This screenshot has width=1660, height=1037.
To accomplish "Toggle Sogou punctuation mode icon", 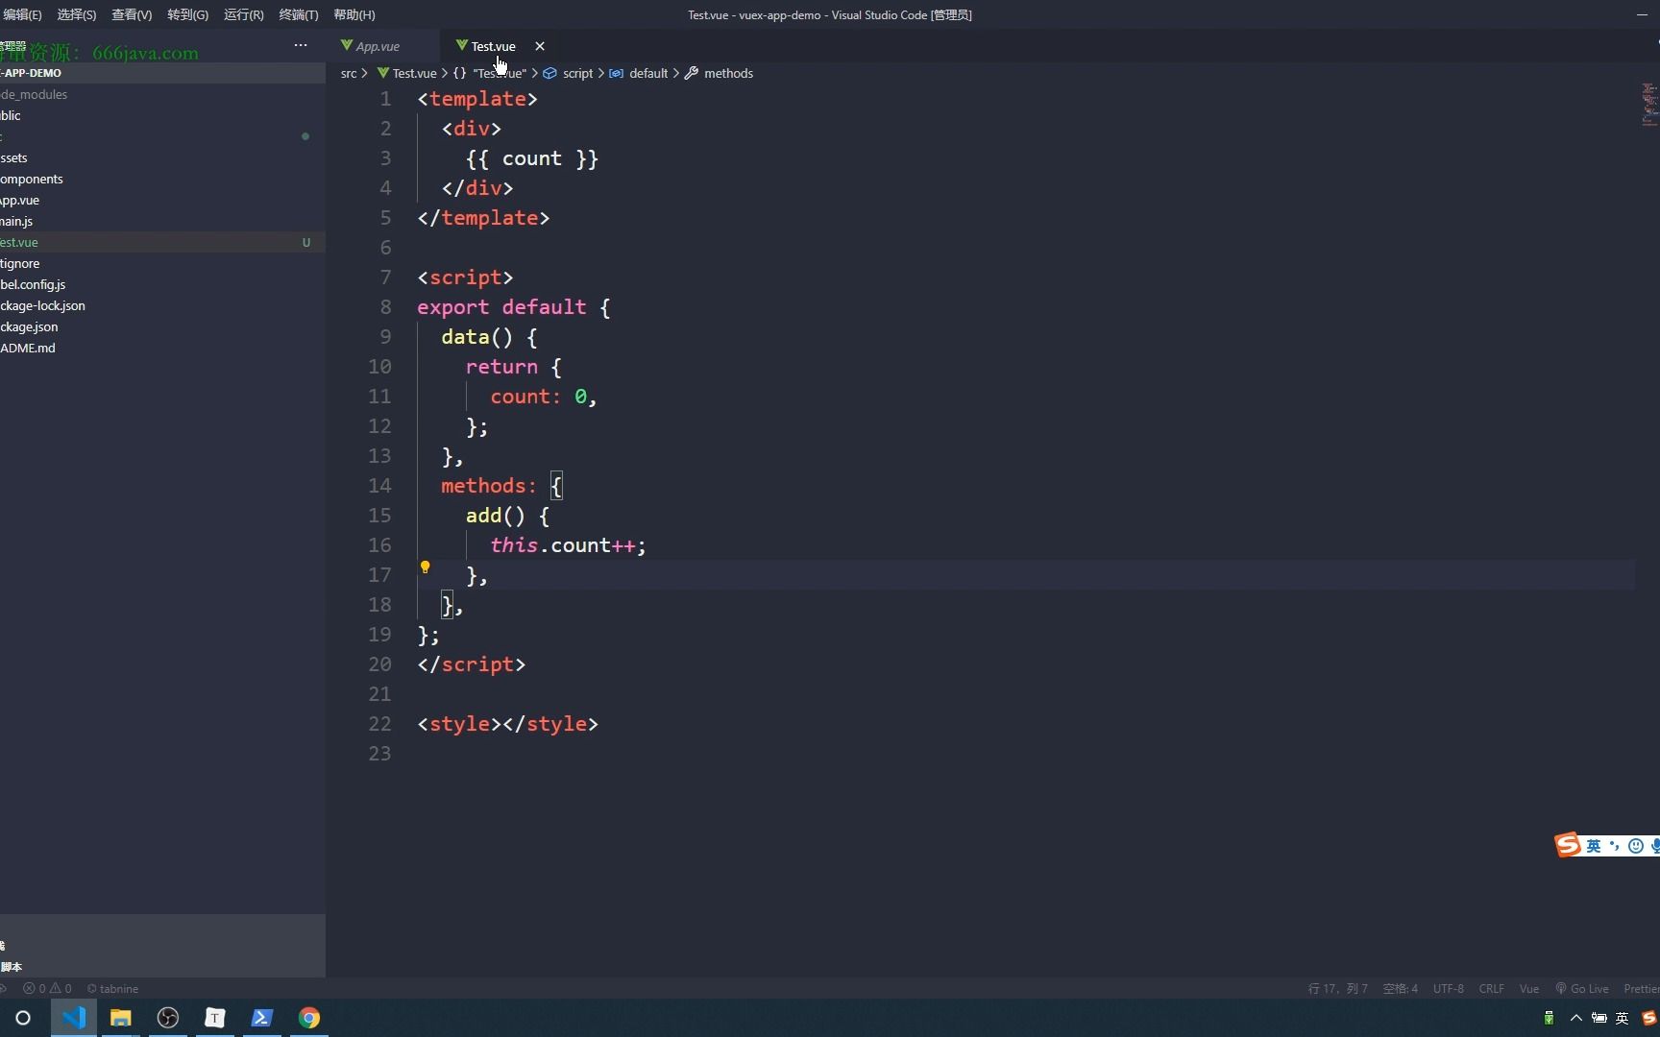I will pos(1615,846).
